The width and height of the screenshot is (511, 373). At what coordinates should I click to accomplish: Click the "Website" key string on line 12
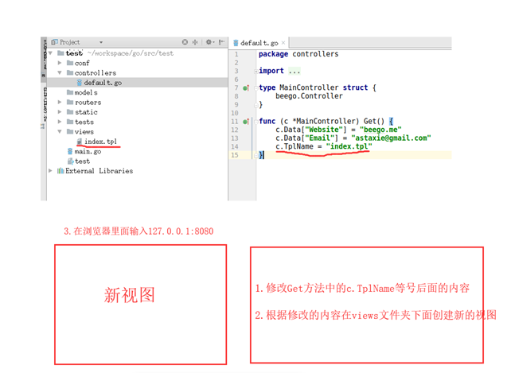pos(324,130)
